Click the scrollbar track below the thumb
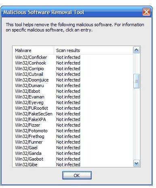The image size is (156, 188). 136,124
